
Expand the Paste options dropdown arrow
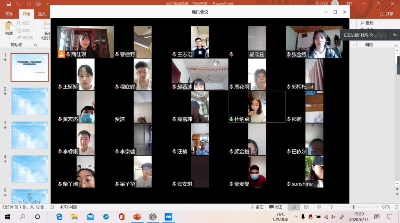pos(9,38)
